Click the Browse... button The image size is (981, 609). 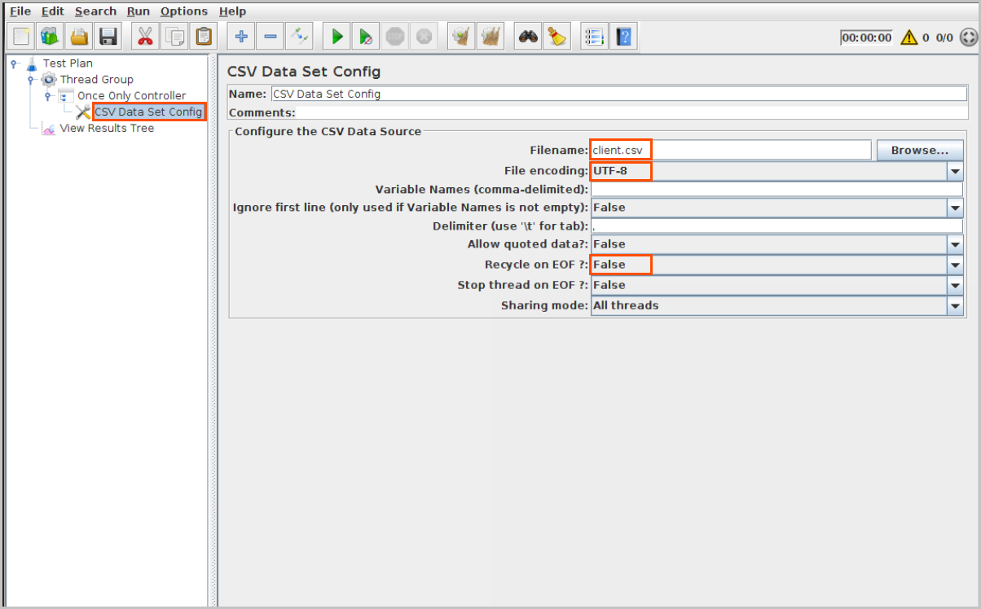click(x=920, y=150)
